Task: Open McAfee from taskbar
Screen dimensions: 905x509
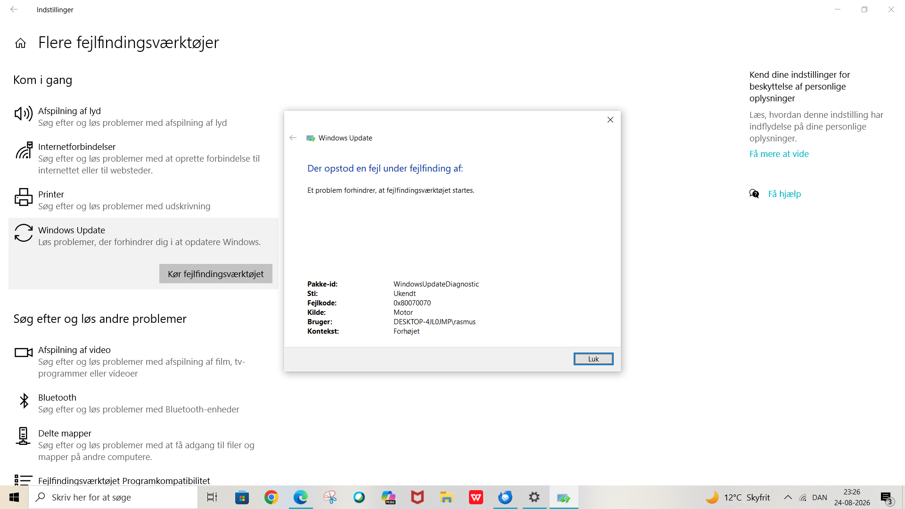Action: click(x=418, y=497)
